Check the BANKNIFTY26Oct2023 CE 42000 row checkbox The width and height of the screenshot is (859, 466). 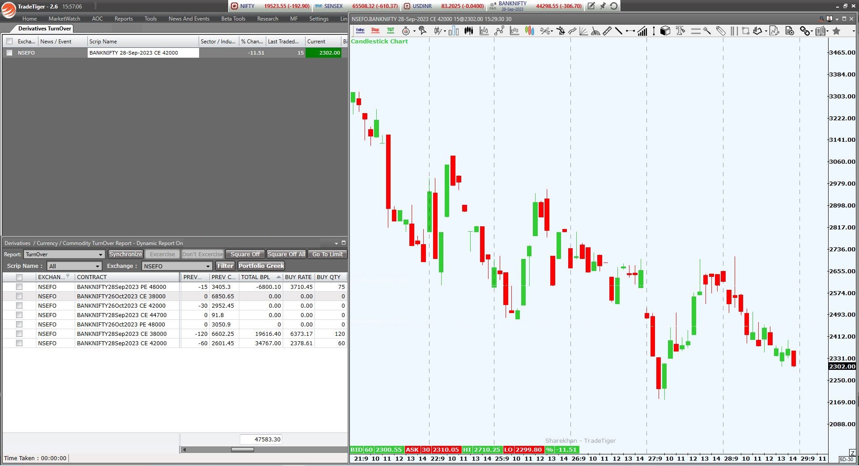click(19, 305)
